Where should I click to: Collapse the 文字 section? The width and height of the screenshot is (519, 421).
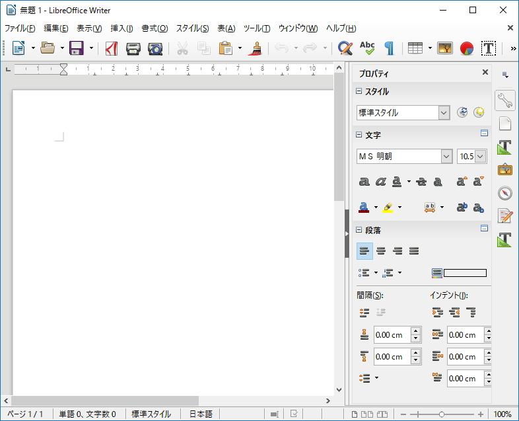[359, 134]
